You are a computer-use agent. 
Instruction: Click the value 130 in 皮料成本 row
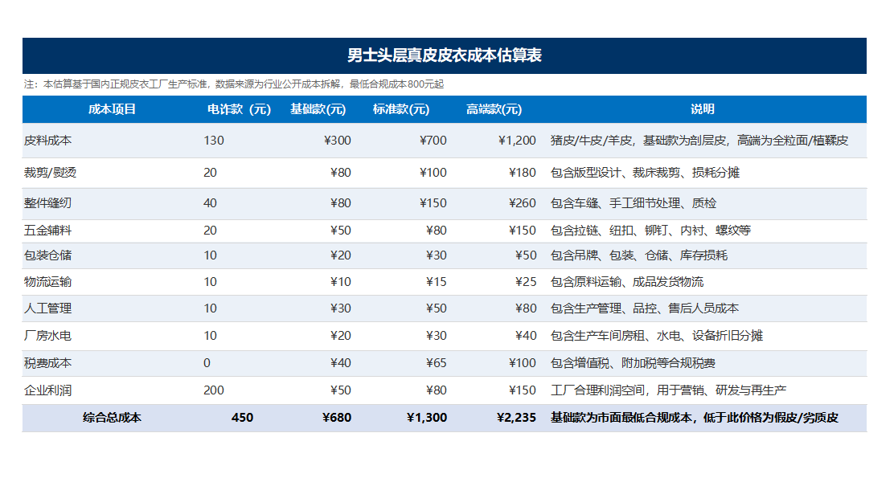pos(214,141)
